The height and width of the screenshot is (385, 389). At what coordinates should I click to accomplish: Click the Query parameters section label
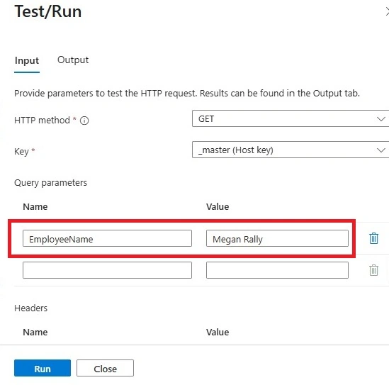[50, 183]
